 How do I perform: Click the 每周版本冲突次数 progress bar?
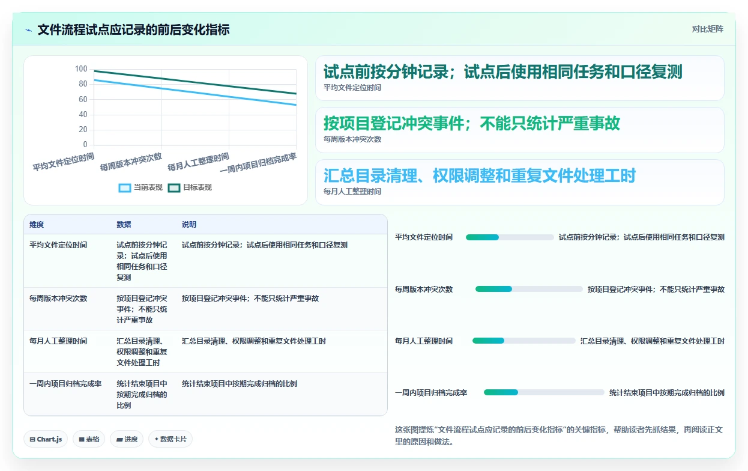[x=529, y=289]
